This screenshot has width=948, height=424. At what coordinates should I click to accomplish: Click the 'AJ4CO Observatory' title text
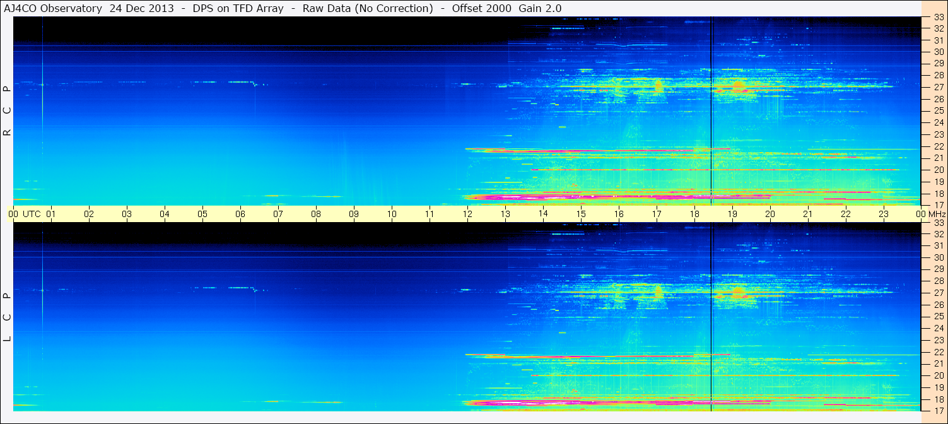click(52, 8)
